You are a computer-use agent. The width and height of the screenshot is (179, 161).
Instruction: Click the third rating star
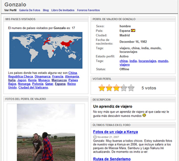pos(116,88)
